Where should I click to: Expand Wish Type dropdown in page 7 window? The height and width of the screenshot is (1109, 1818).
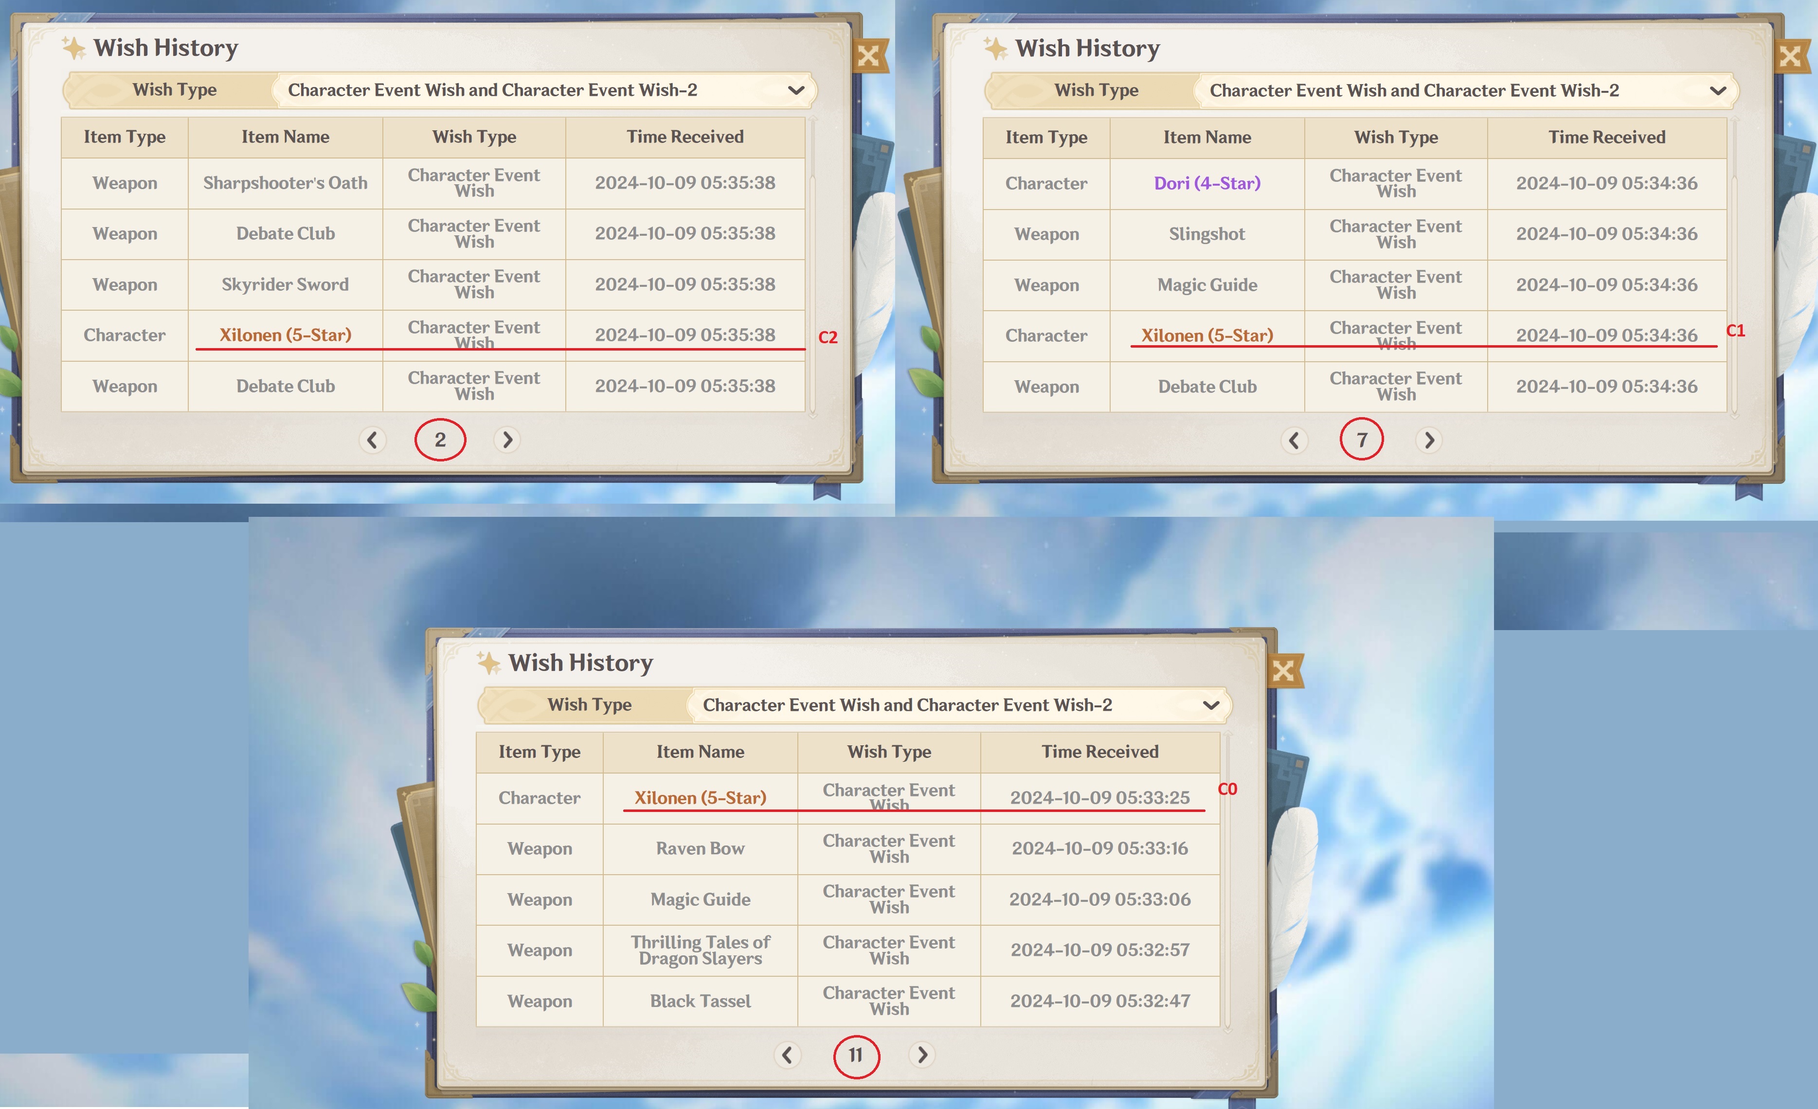point(1718,91)
